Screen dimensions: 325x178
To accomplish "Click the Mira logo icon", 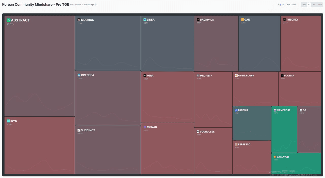I will coord(145,75).
